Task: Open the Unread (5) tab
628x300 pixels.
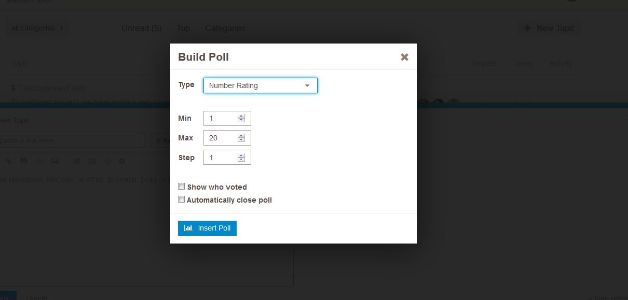Action: (x=142, y=28)
